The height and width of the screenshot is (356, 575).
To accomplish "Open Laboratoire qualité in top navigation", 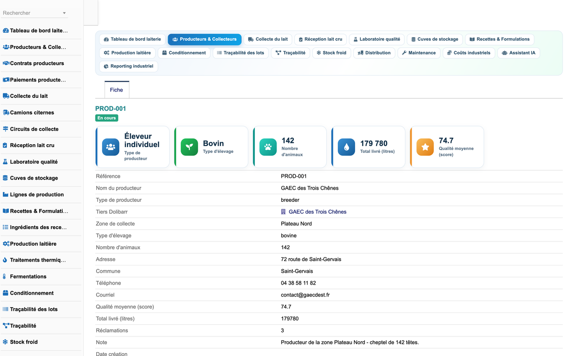I will [377, 39].
